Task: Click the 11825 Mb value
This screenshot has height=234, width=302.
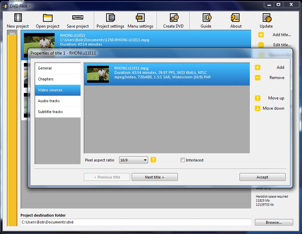Action: (263, 201)
